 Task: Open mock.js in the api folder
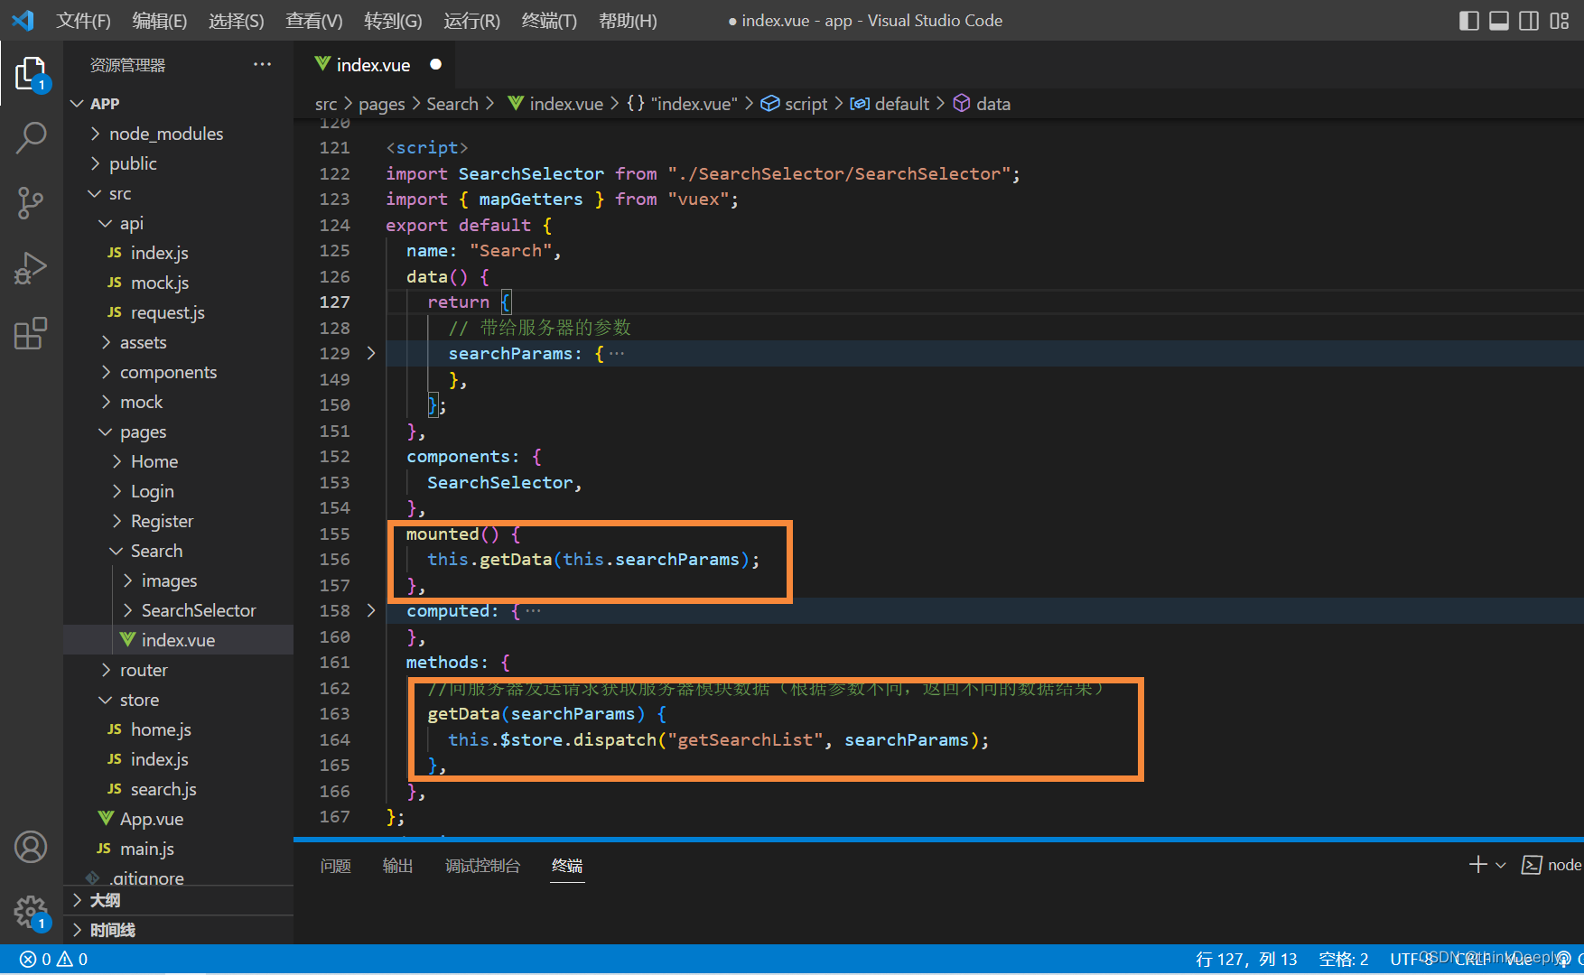pyautogui.click(x=179, y=283)
